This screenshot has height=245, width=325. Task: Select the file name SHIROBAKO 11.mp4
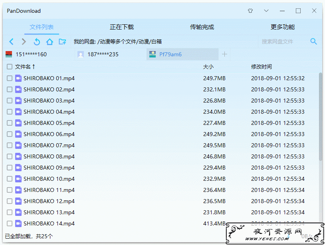click(x=49, y=190)
